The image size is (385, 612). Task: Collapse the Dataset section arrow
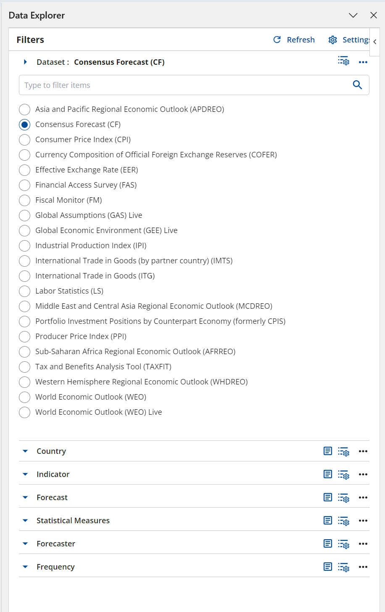coord(25,62)
